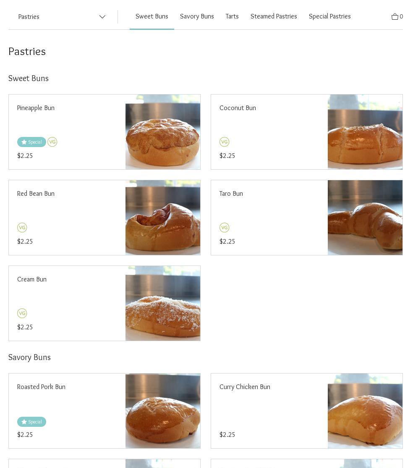
Task: Click the VG badge on Pineapple Bun
Action: coord(52,142)
